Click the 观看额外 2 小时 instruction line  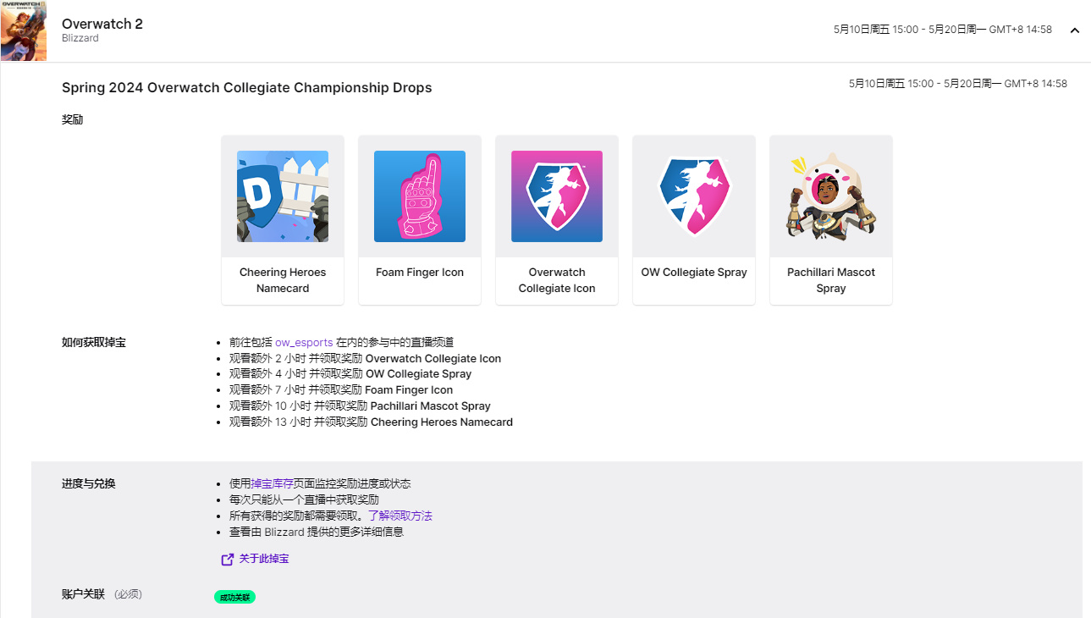click(365, 358)
